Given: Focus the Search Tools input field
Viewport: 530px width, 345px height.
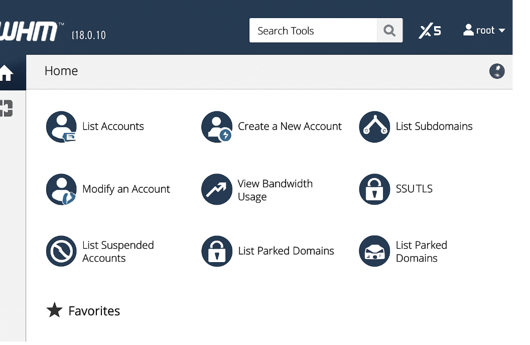Looking at the screenshot, I should (313, 31).
